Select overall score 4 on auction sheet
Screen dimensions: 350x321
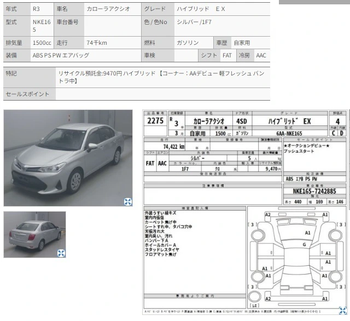click(x=337, y=121)
